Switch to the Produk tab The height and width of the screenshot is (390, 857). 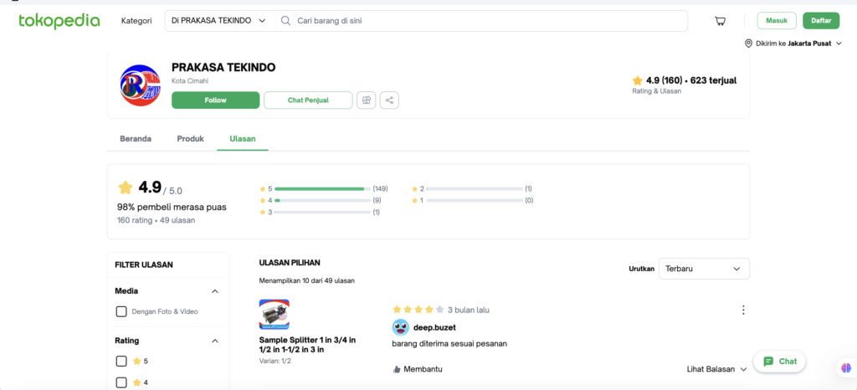190,139
